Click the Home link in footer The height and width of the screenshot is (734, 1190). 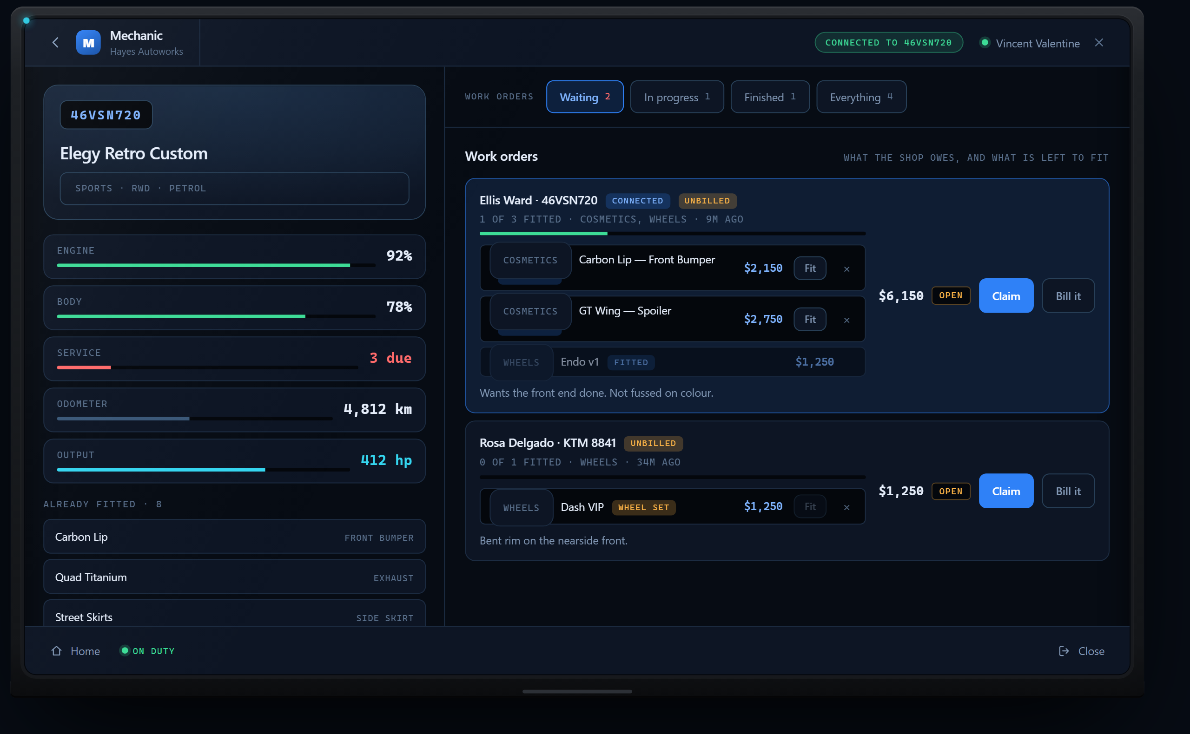85,651
